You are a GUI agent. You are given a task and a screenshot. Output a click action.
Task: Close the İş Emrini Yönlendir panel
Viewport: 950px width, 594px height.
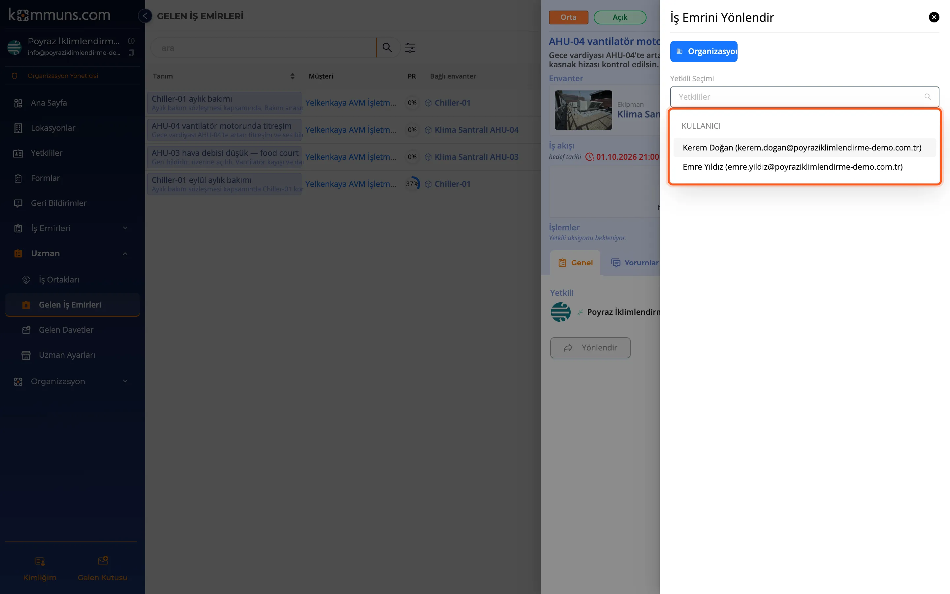pyautogui.click(x=934, y=17)
